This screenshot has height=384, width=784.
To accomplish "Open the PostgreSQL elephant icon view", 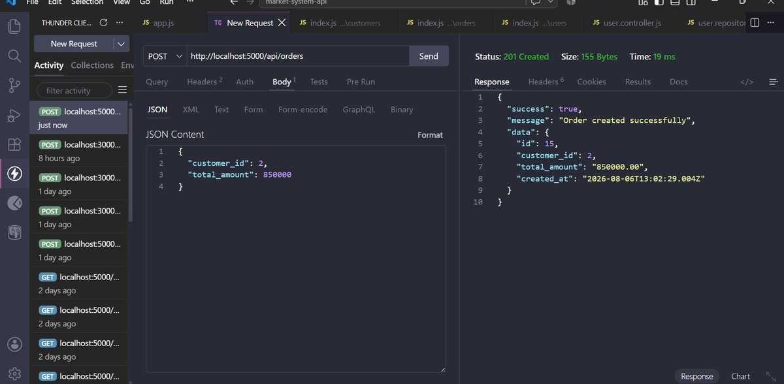I will coord(14,232).
